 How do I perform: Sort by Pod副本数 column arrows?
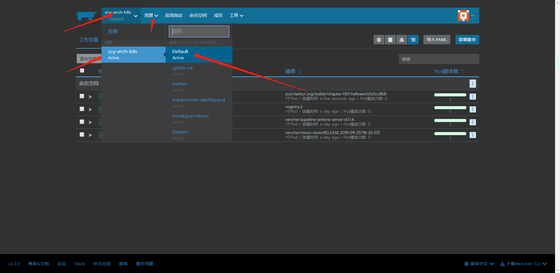[463, 71]
